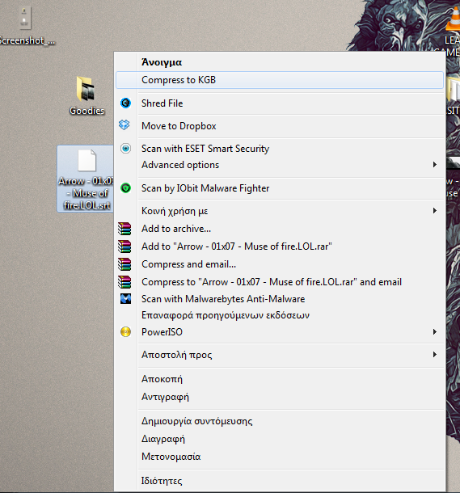Select the Arrow 01x07 srt file icon
The image size is (460, 493).
click(x=86, y=179)
